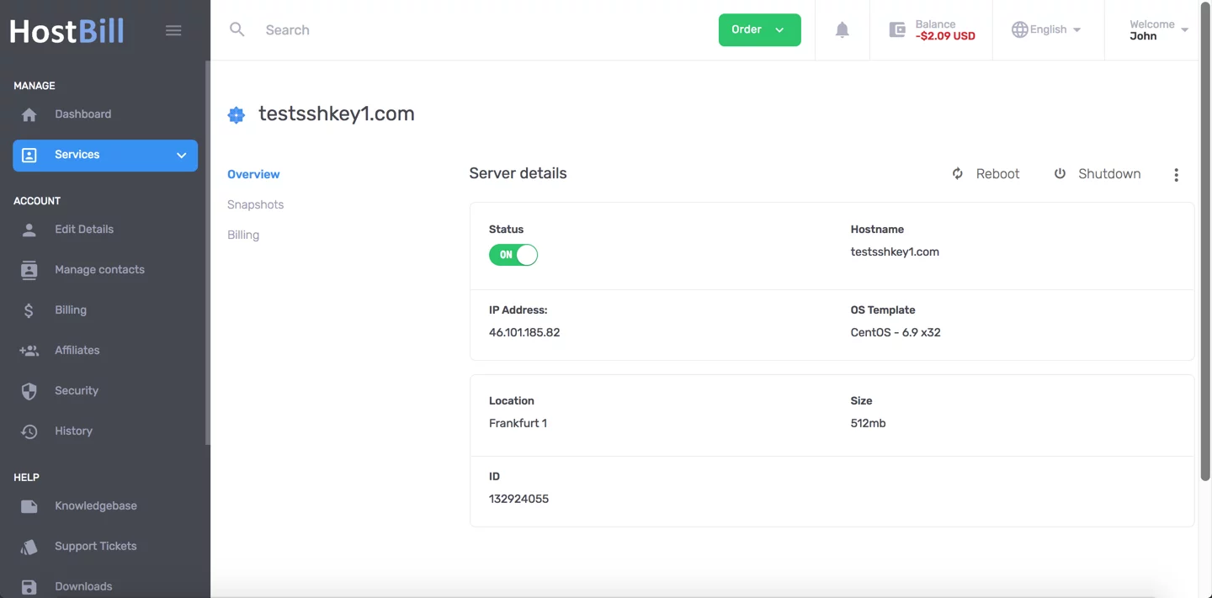Screen dimensions: 1212x598
Task: Open Knowledgebase in the Help section
Action: click(x=96, y=506)
